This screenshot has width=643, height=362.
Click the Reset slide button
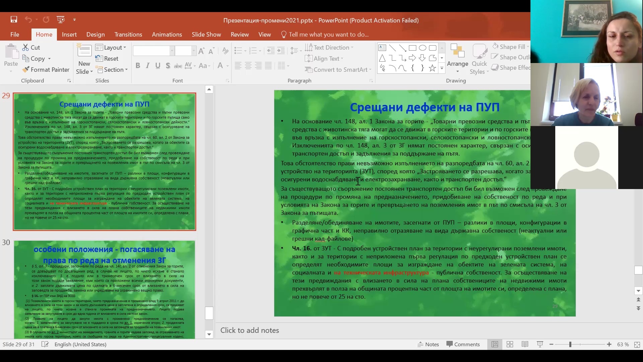pyautogui.click(x=107, y=59)
